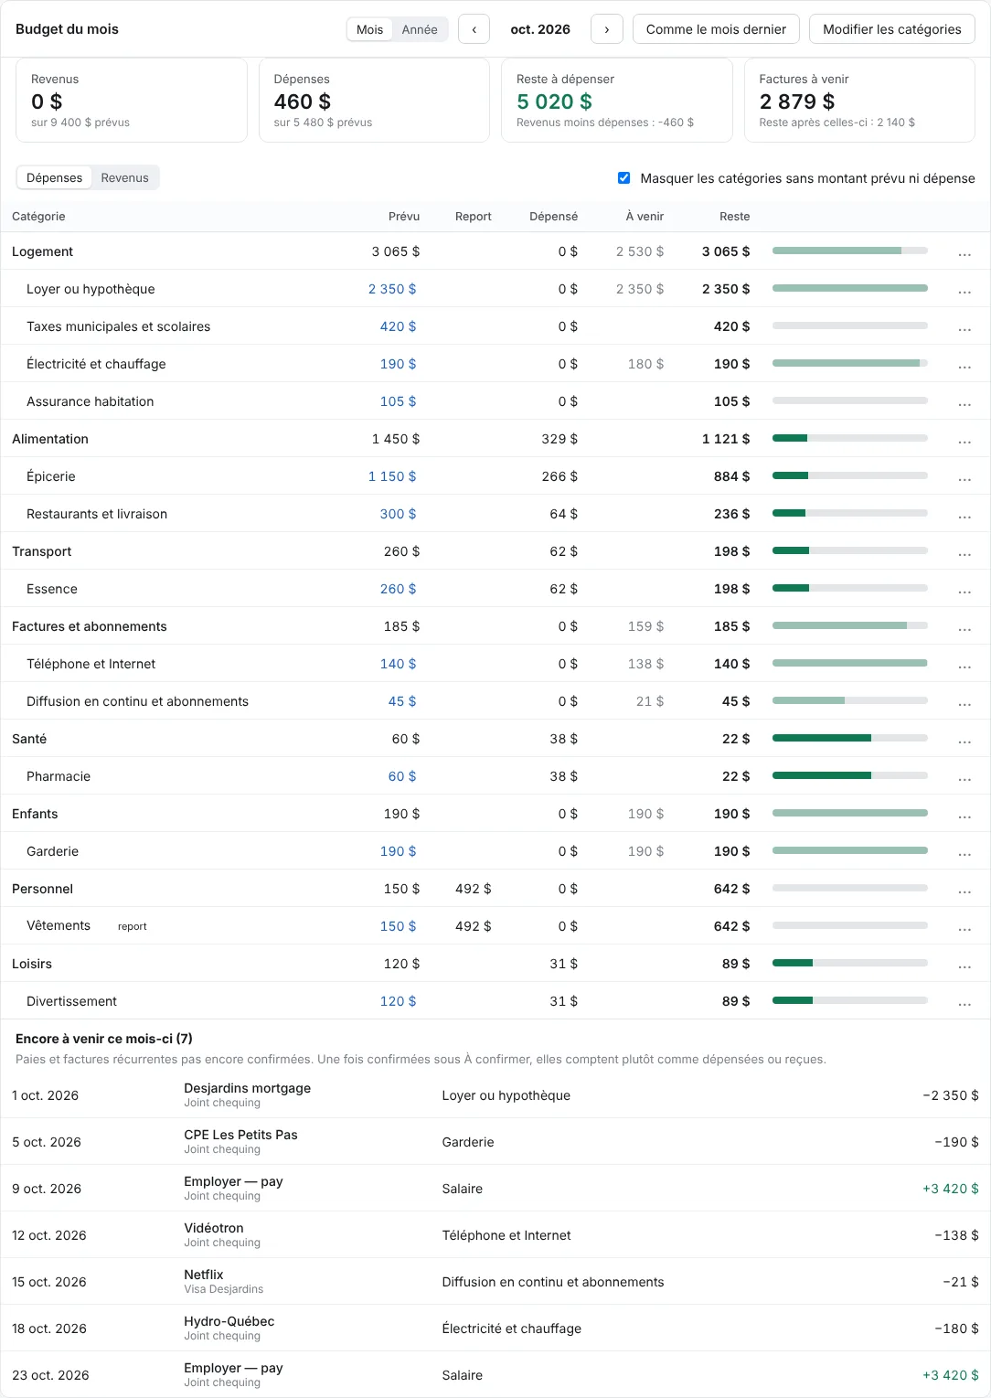Collapse the Factures et abonnements group

pos(90,626)
